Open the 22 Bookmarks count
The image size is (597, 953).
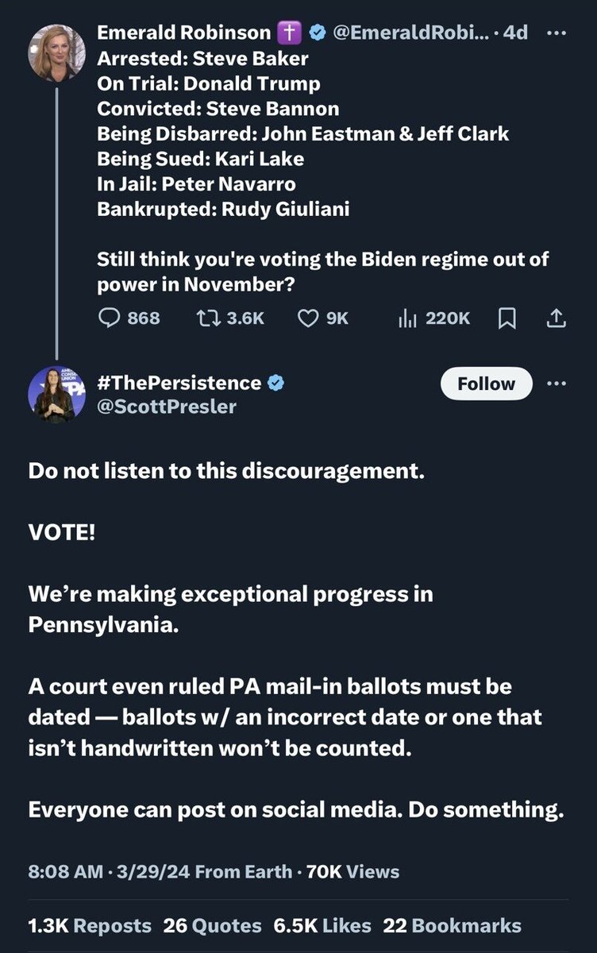pos(452,925)
